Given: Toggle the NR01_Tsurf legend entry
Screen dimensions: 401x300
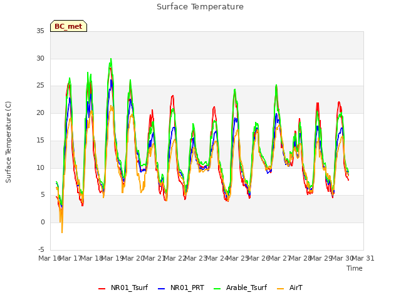Looking at the screenshot, I should (x=123, y=287).
